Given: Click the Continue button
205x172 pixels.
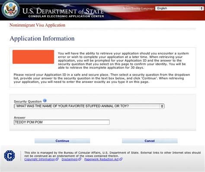Looking at the screenshot, I should (x=62, y=141).
